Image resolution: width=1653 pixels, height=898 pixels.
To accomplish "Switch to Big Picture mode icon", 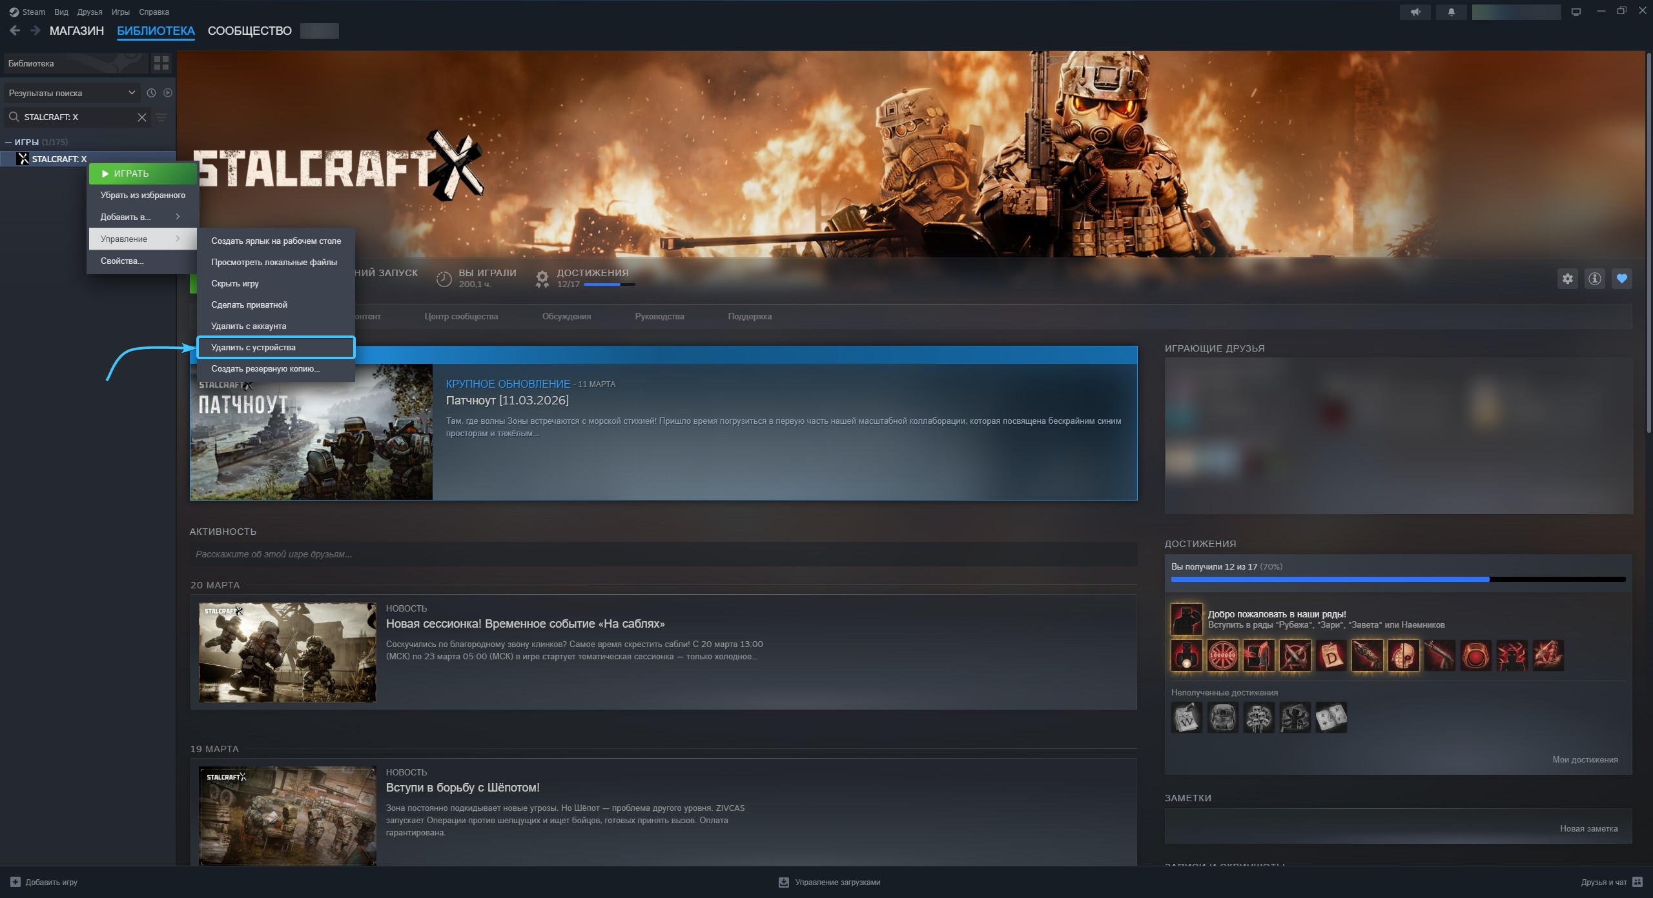I will 1576,12.
